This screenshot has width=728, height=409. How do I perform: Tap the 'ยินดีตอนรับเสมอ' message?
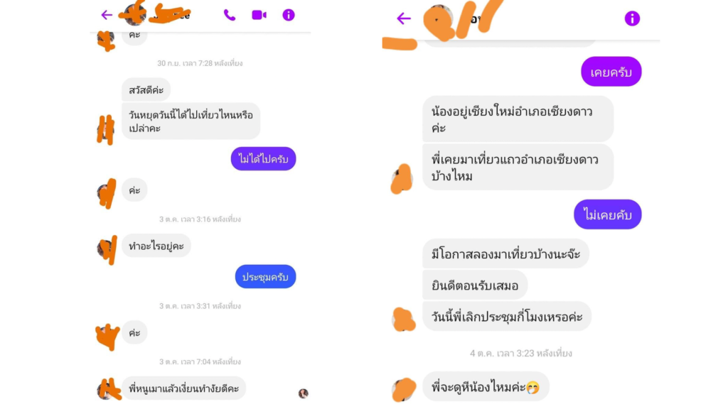tap(475, 285)
